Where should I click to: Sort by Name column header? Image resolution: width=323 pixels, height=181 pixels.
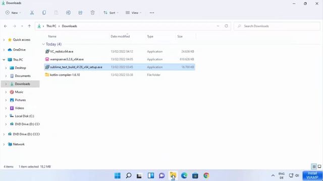tap(52, 36)
